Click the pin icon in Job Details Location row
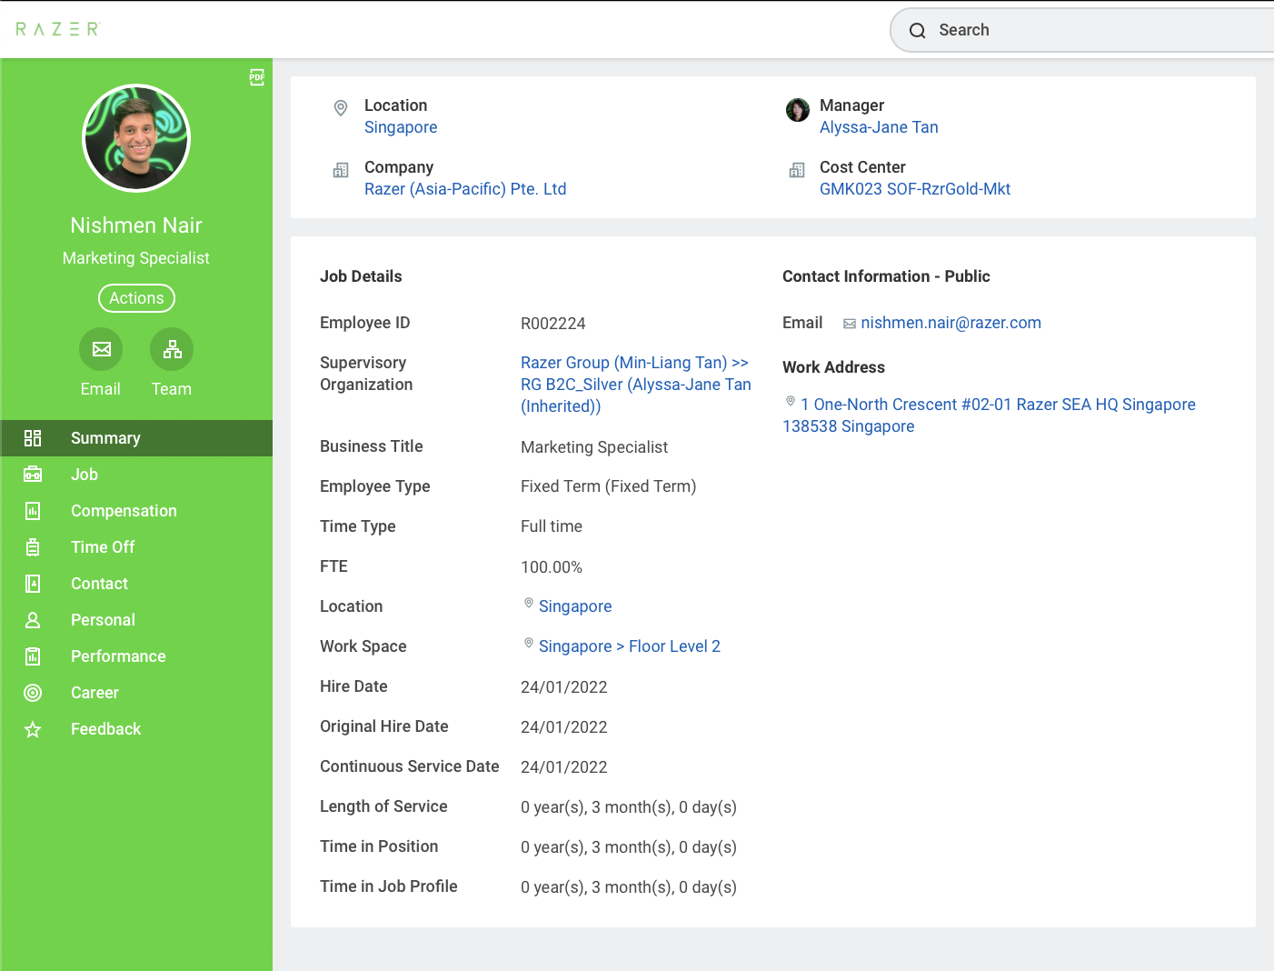Image resolution: width=1274 pixels, height=971 pixels. 529,603
